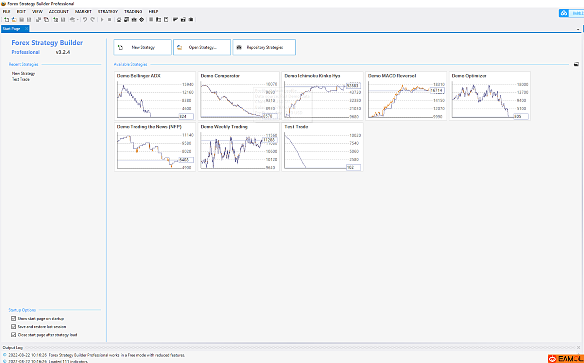Open the EDIT menu

21,11
